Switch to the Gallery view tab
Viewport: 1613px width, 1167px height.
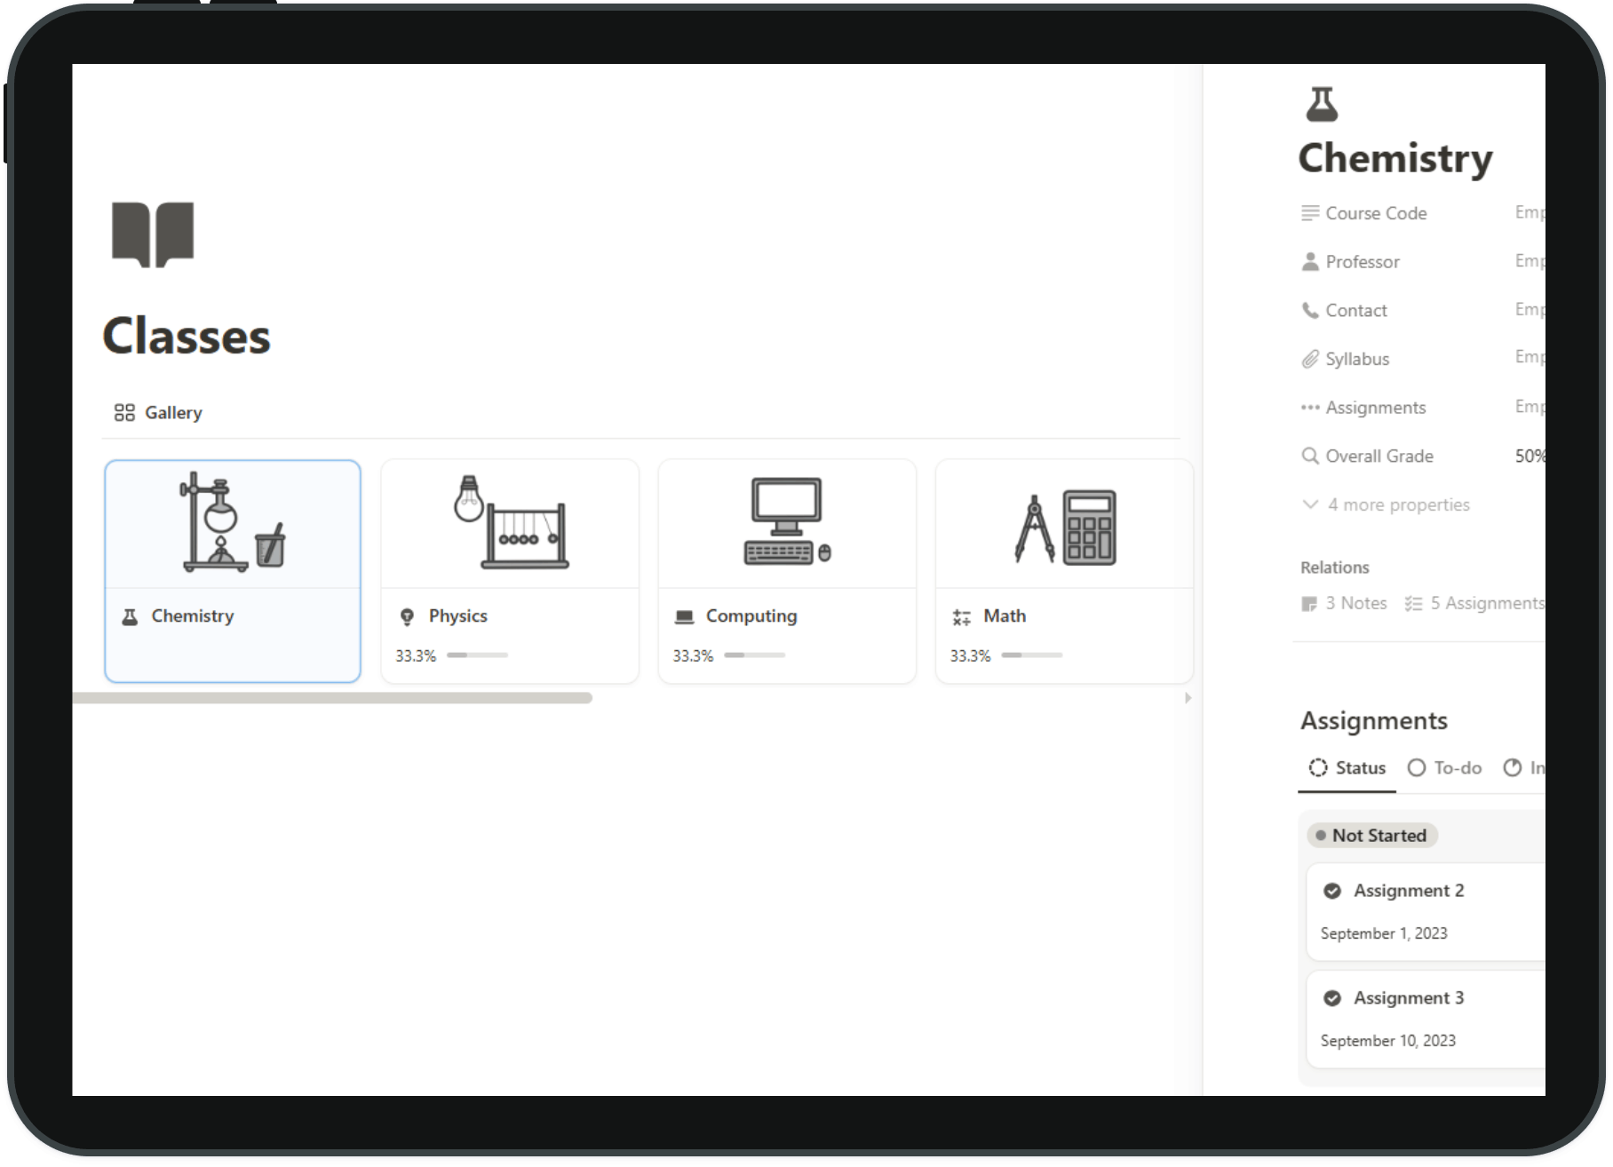point(158,413)
